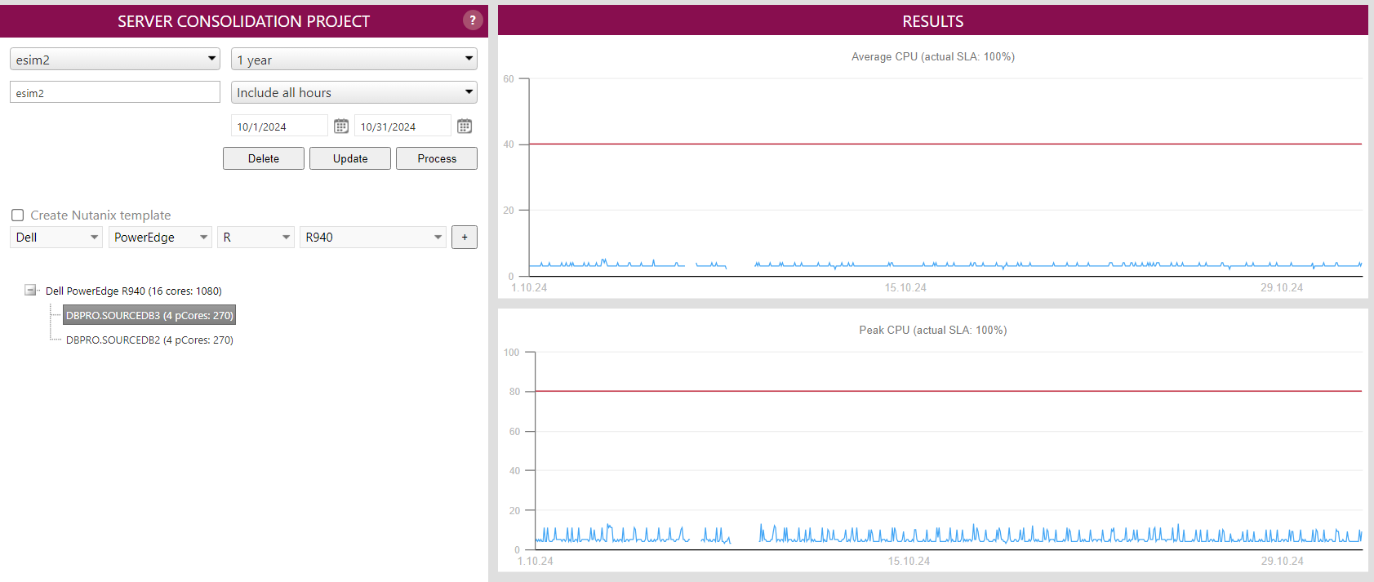Click the plus button to add server
Viewport: 1374px width, 582px height.
[465, 238]
